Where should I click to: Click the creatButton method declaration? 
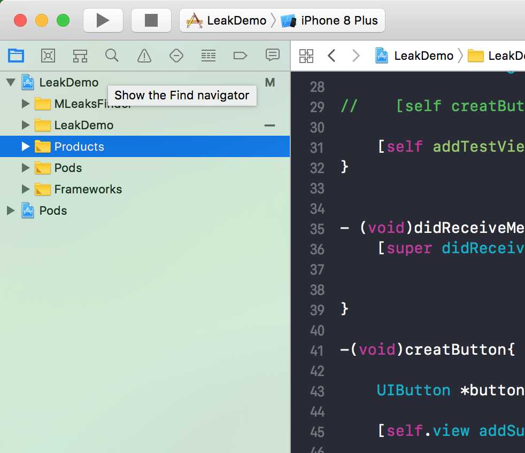(428, 350)
